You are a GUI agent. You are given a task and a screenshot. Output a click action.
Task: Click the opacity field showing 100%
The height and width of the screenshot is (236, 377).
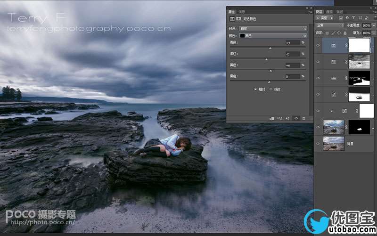coord(367,25)
